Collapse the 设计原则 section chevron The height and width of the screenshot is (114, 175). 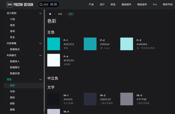(40, 13)
